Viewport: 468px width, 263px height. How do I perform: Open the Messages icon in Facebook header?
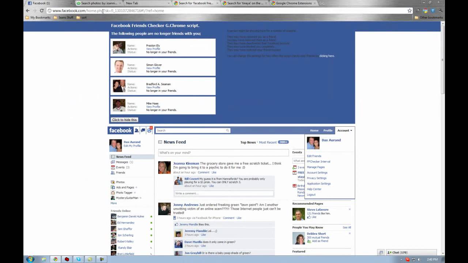pyautogui.click(x=143, y=130)
